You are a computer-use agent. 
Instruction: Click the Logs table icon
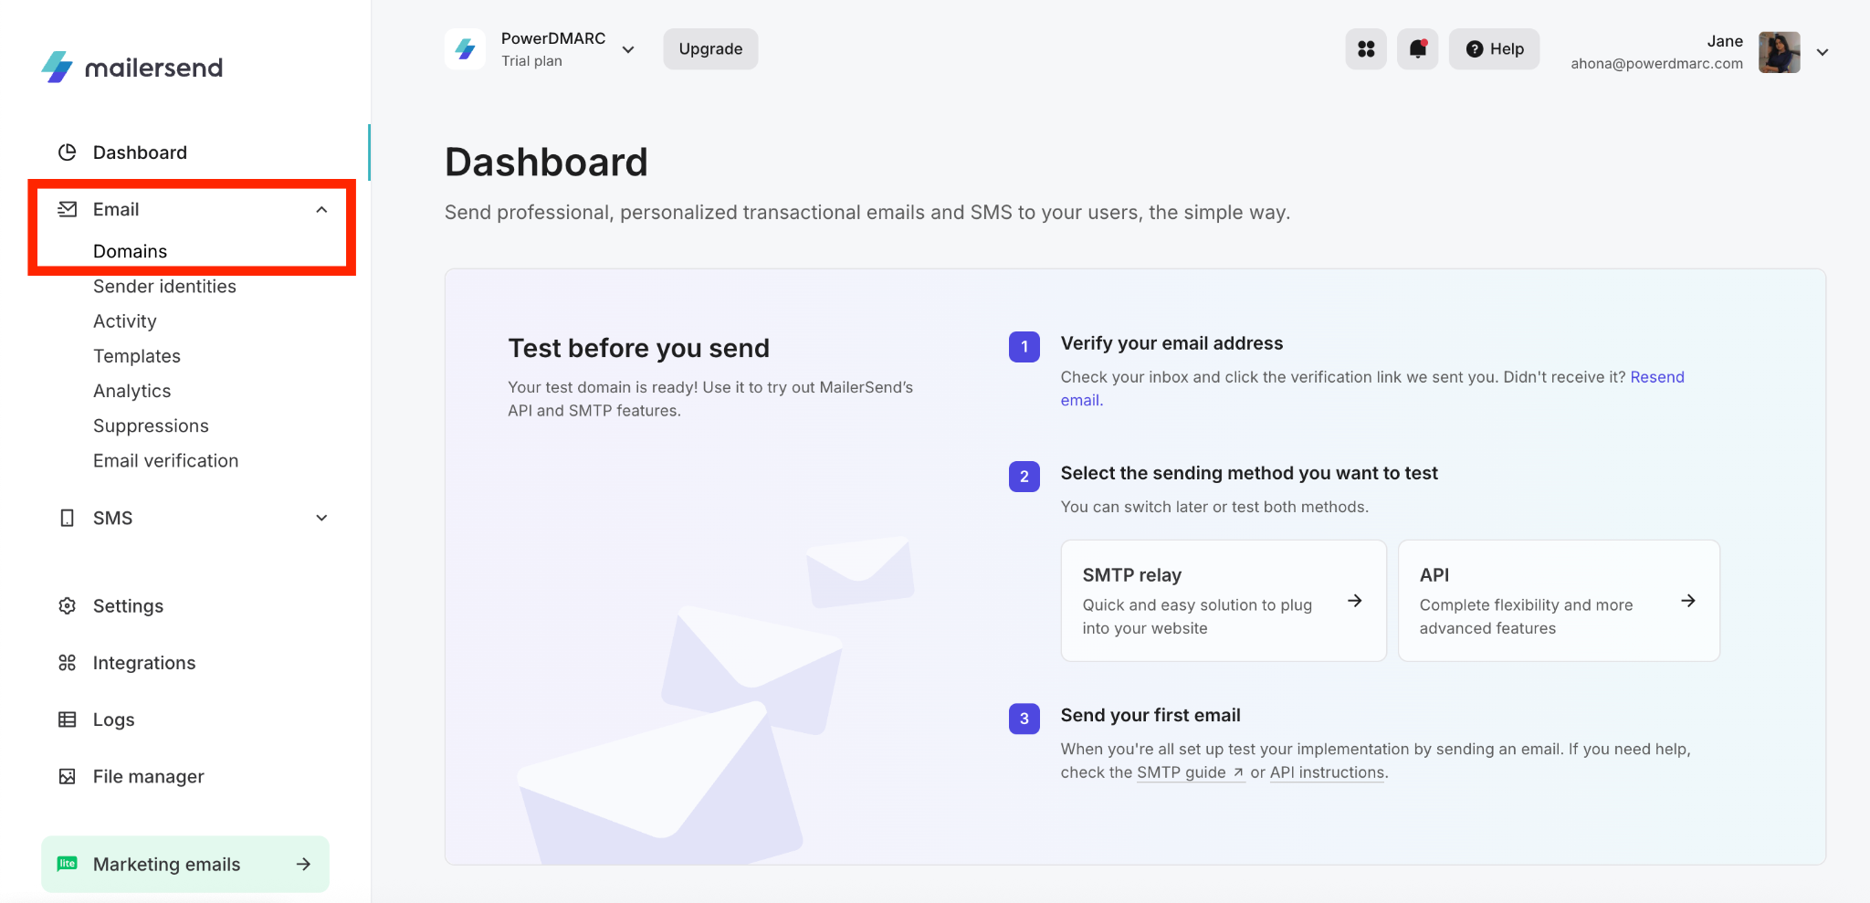[68, 719]
